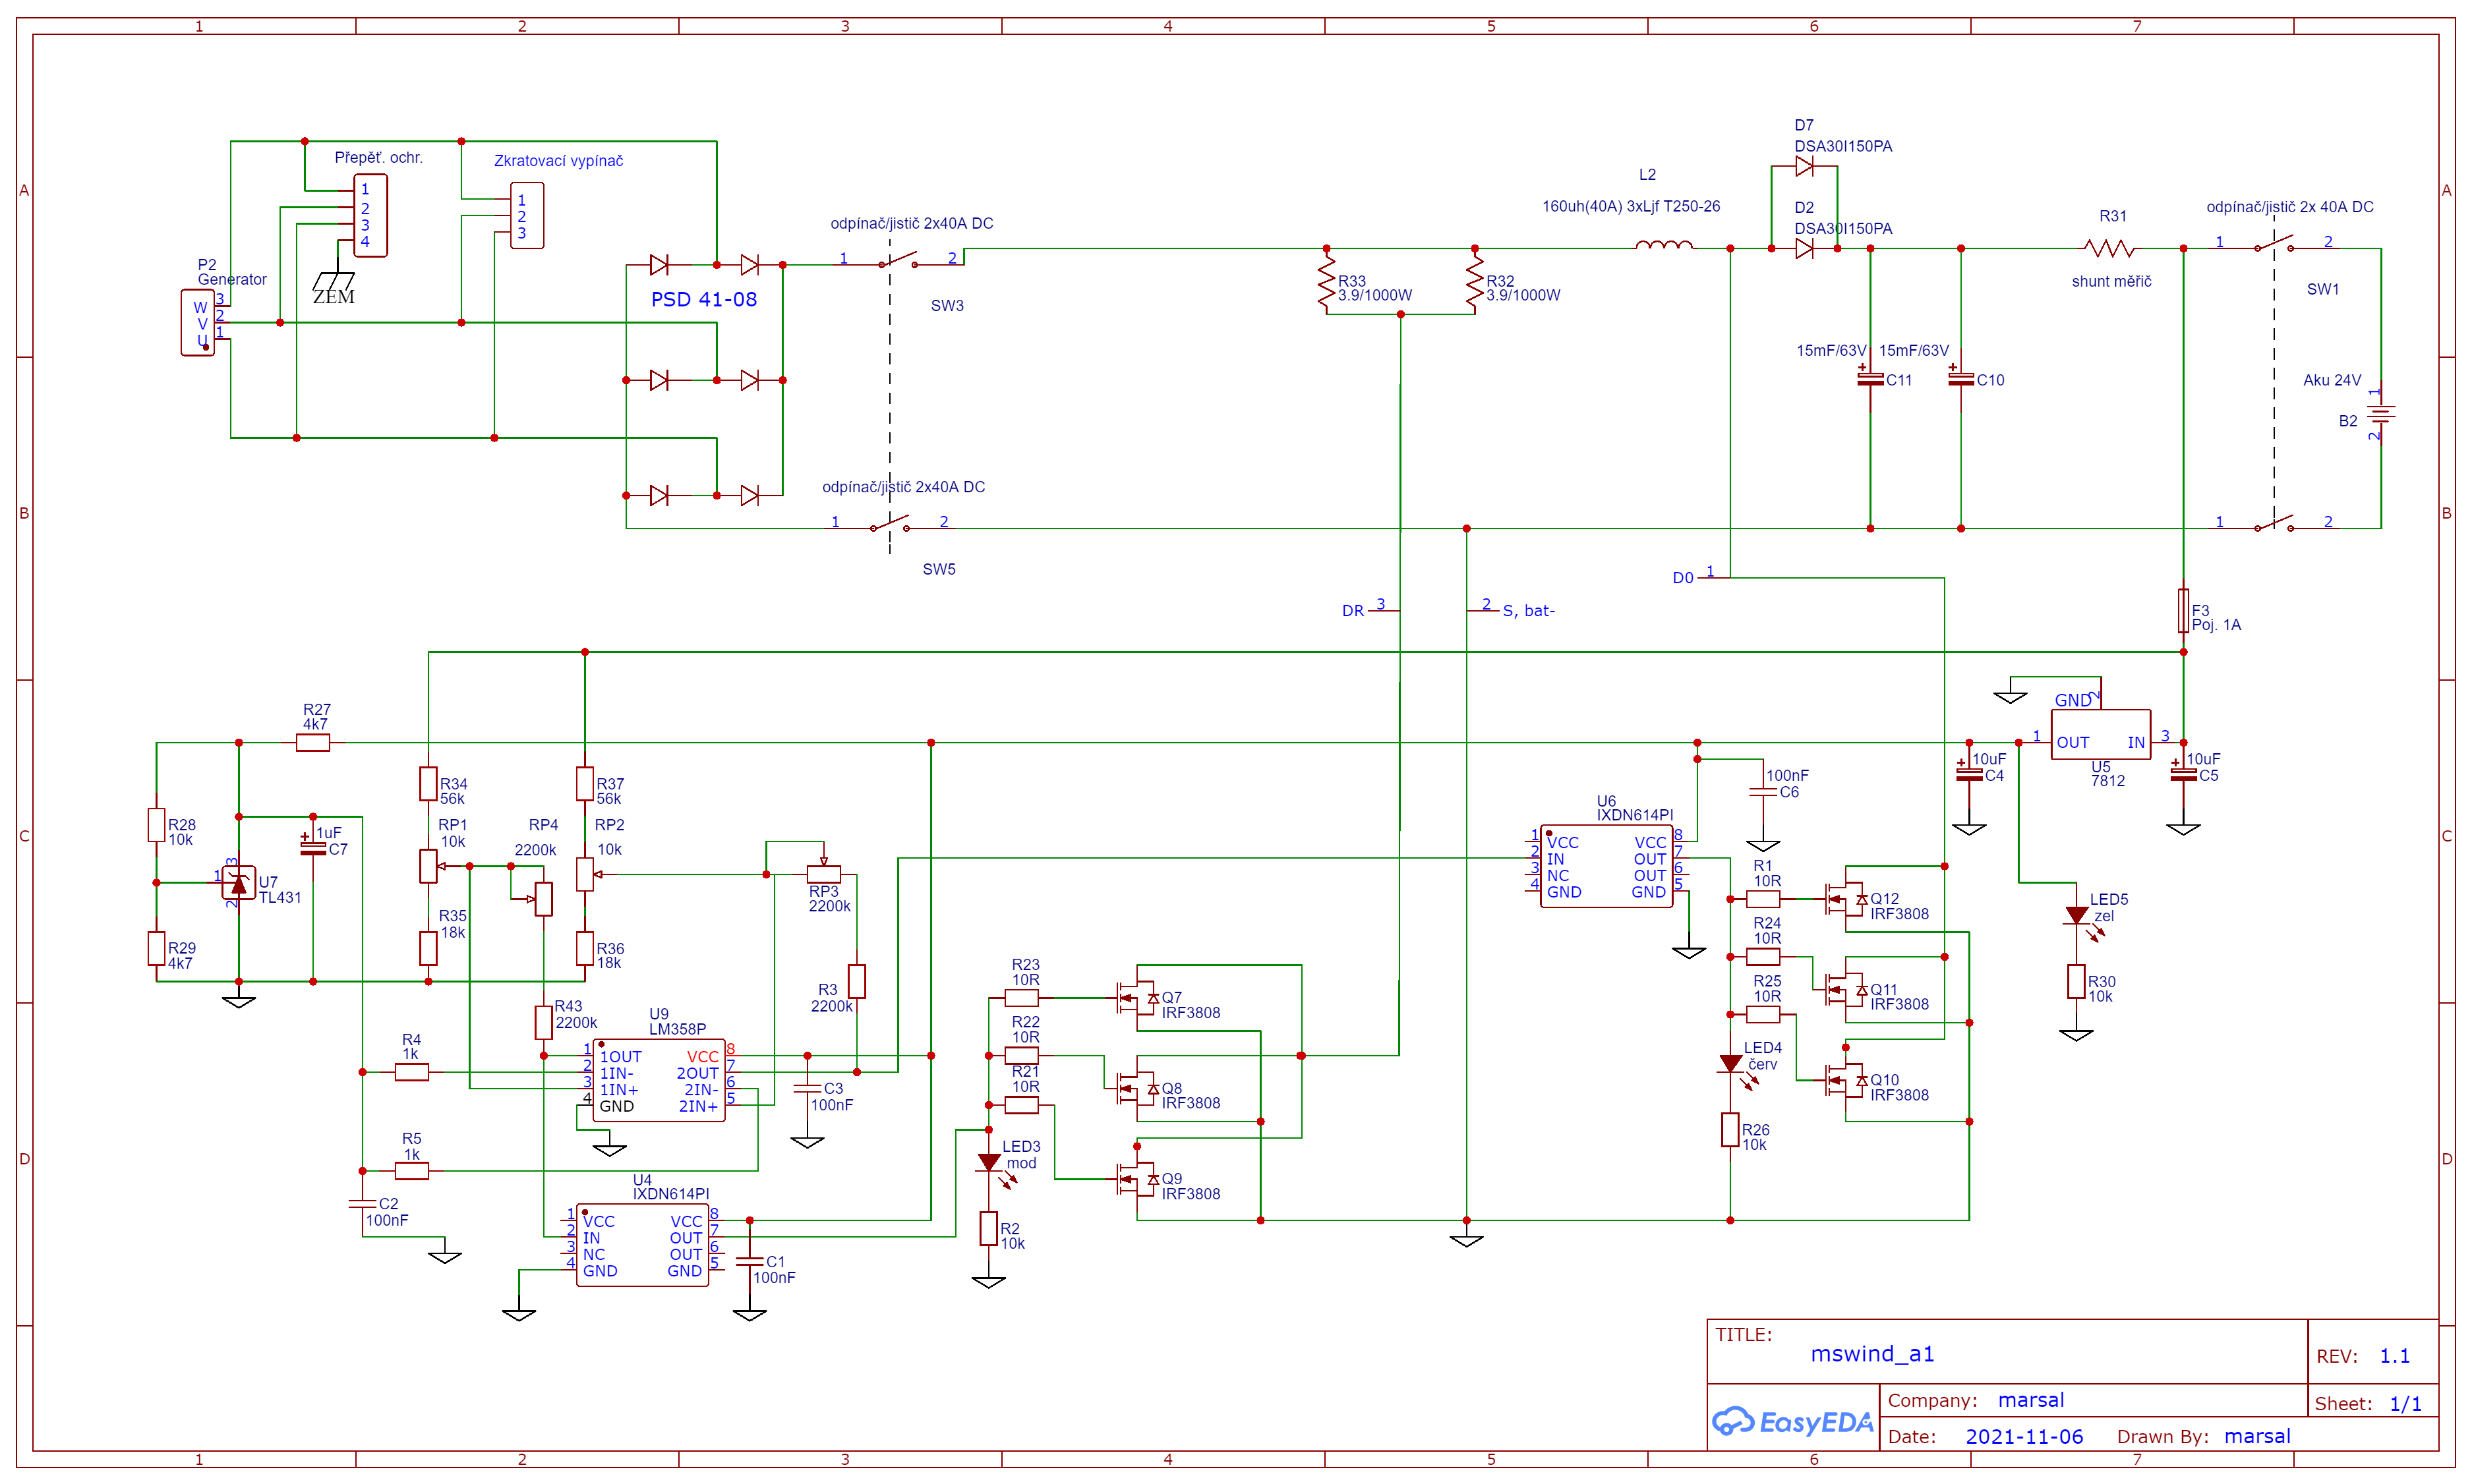Click the LED3 mod diode symbol
Image resolution: width=2472 pixels, height=1484 pixels.
pyautogui.click(x=989, y=1163)
